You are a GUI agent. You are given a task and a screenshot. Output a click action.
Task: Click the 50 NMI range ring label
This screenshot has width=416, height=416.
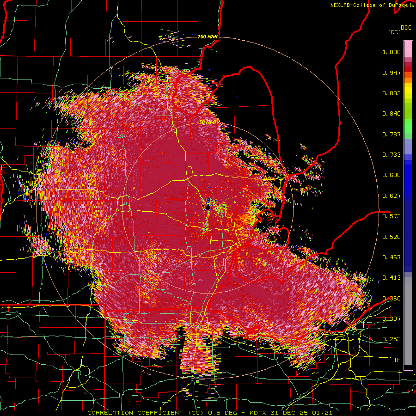[208, 122]
